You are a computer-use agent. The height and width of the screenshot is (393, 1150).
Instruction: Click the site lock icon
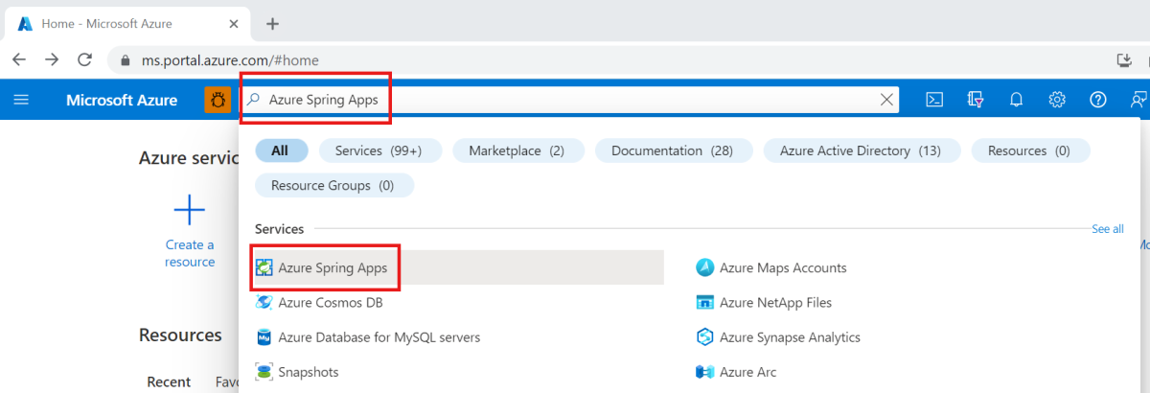point(126,59)
